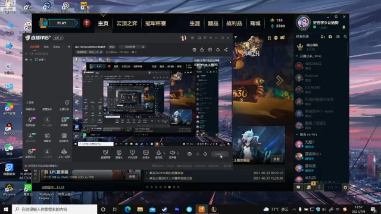Screen dimensions: 381x214
Task: Expand microphone options dropdown arrow
Action: 164,153
